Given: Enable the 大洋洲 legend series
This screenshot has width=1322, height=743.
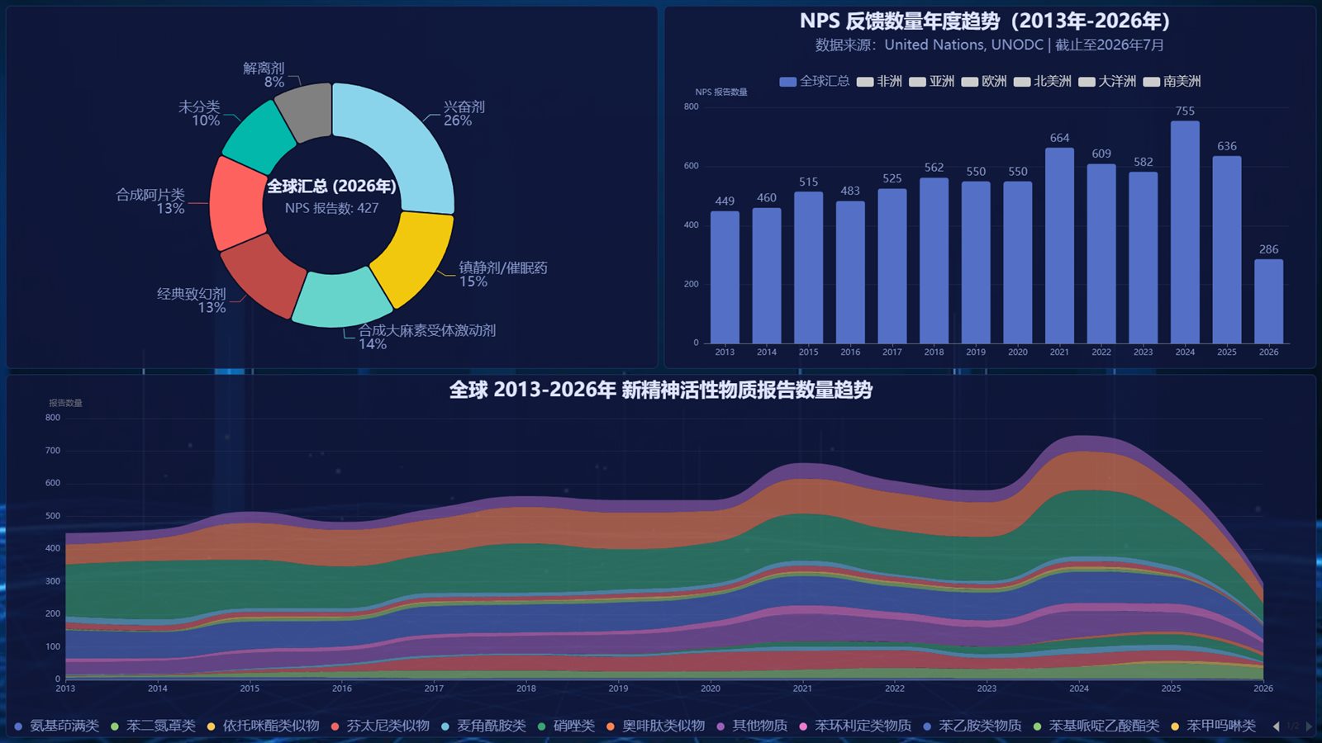Looking at the screenshot, I should (1106, 81).
